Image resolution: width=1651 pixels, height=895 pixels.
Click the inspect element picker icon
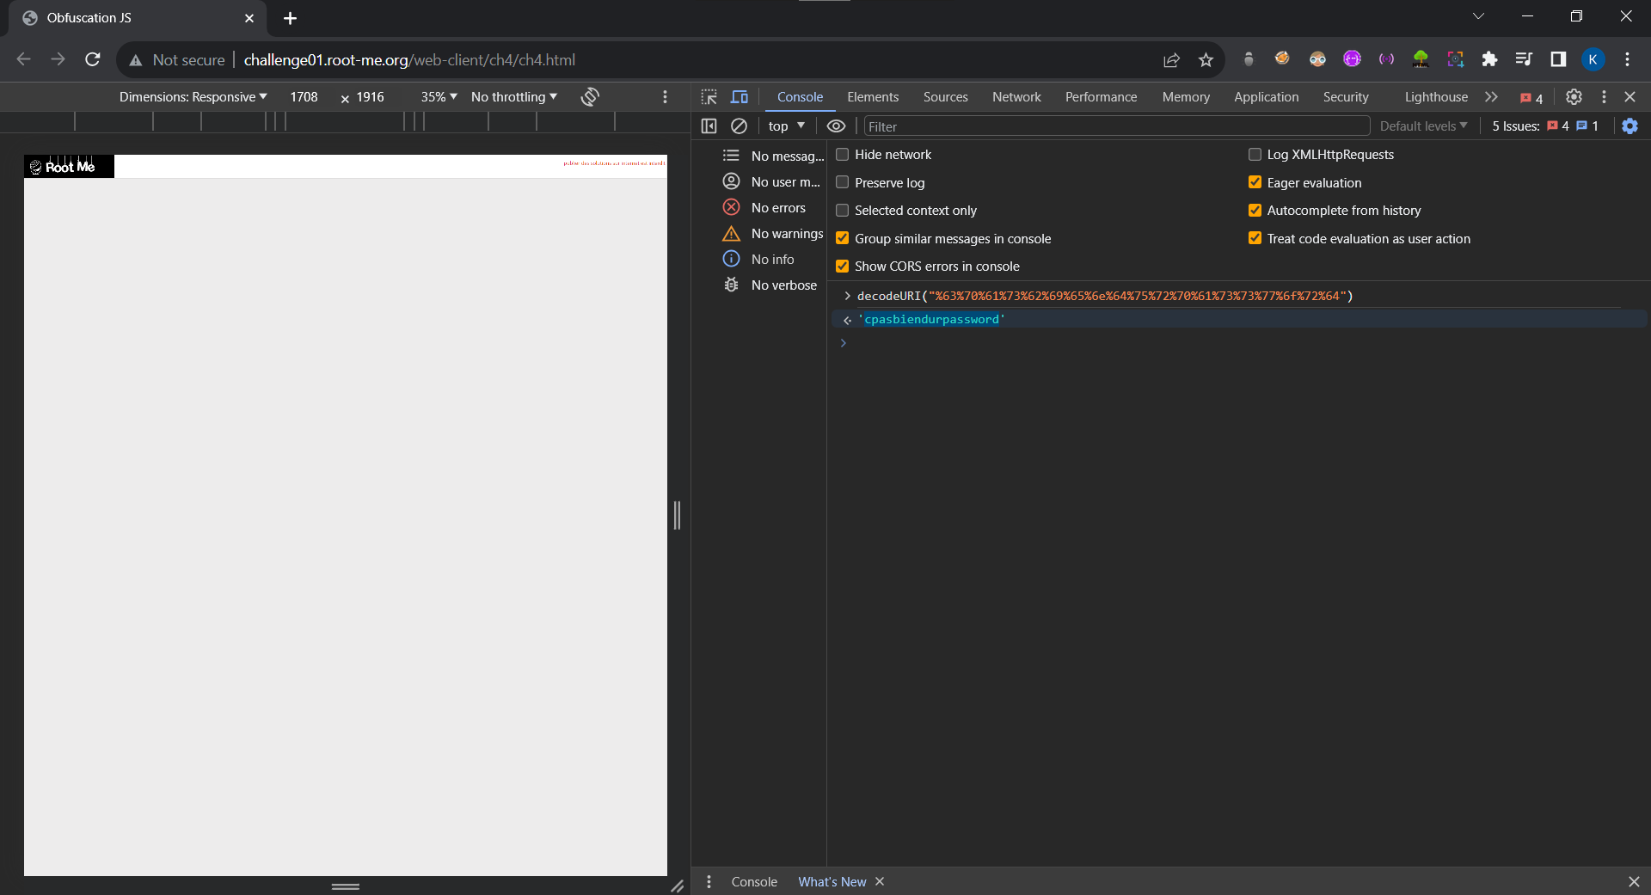(x=709, y=97)
